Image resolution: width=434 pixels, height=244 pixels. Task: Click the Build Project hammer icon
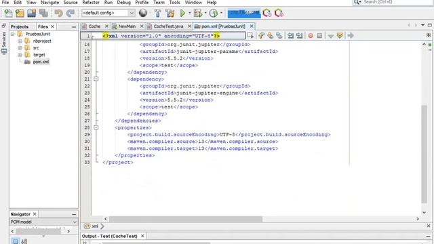pyautogui.click(x=157, y=13)
